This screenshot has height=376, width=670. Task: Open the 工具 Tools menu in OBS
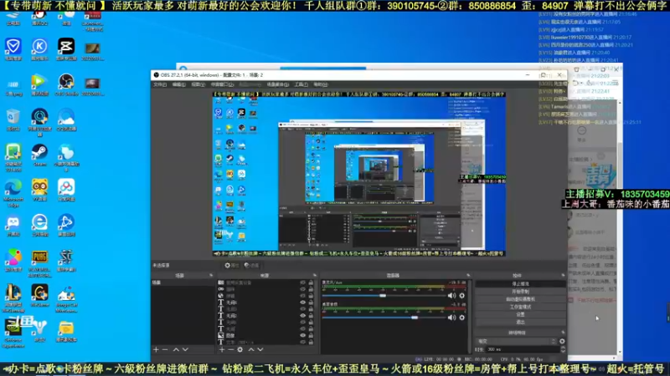301,85
